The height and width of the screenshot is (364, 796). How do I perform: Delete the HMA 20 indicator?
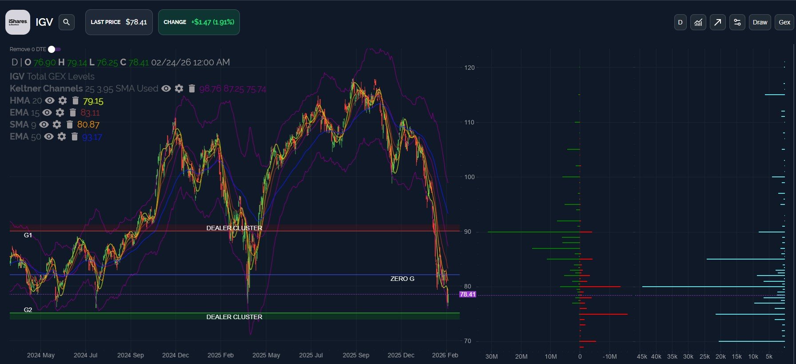point(76,100)
